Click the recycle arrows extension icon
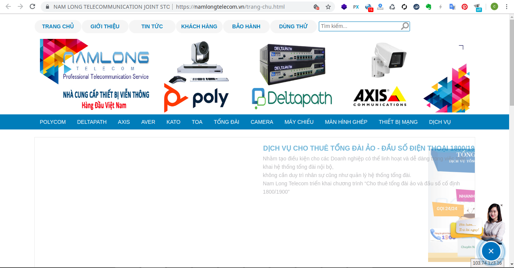514x268 pixels. (x=392, y=7)
